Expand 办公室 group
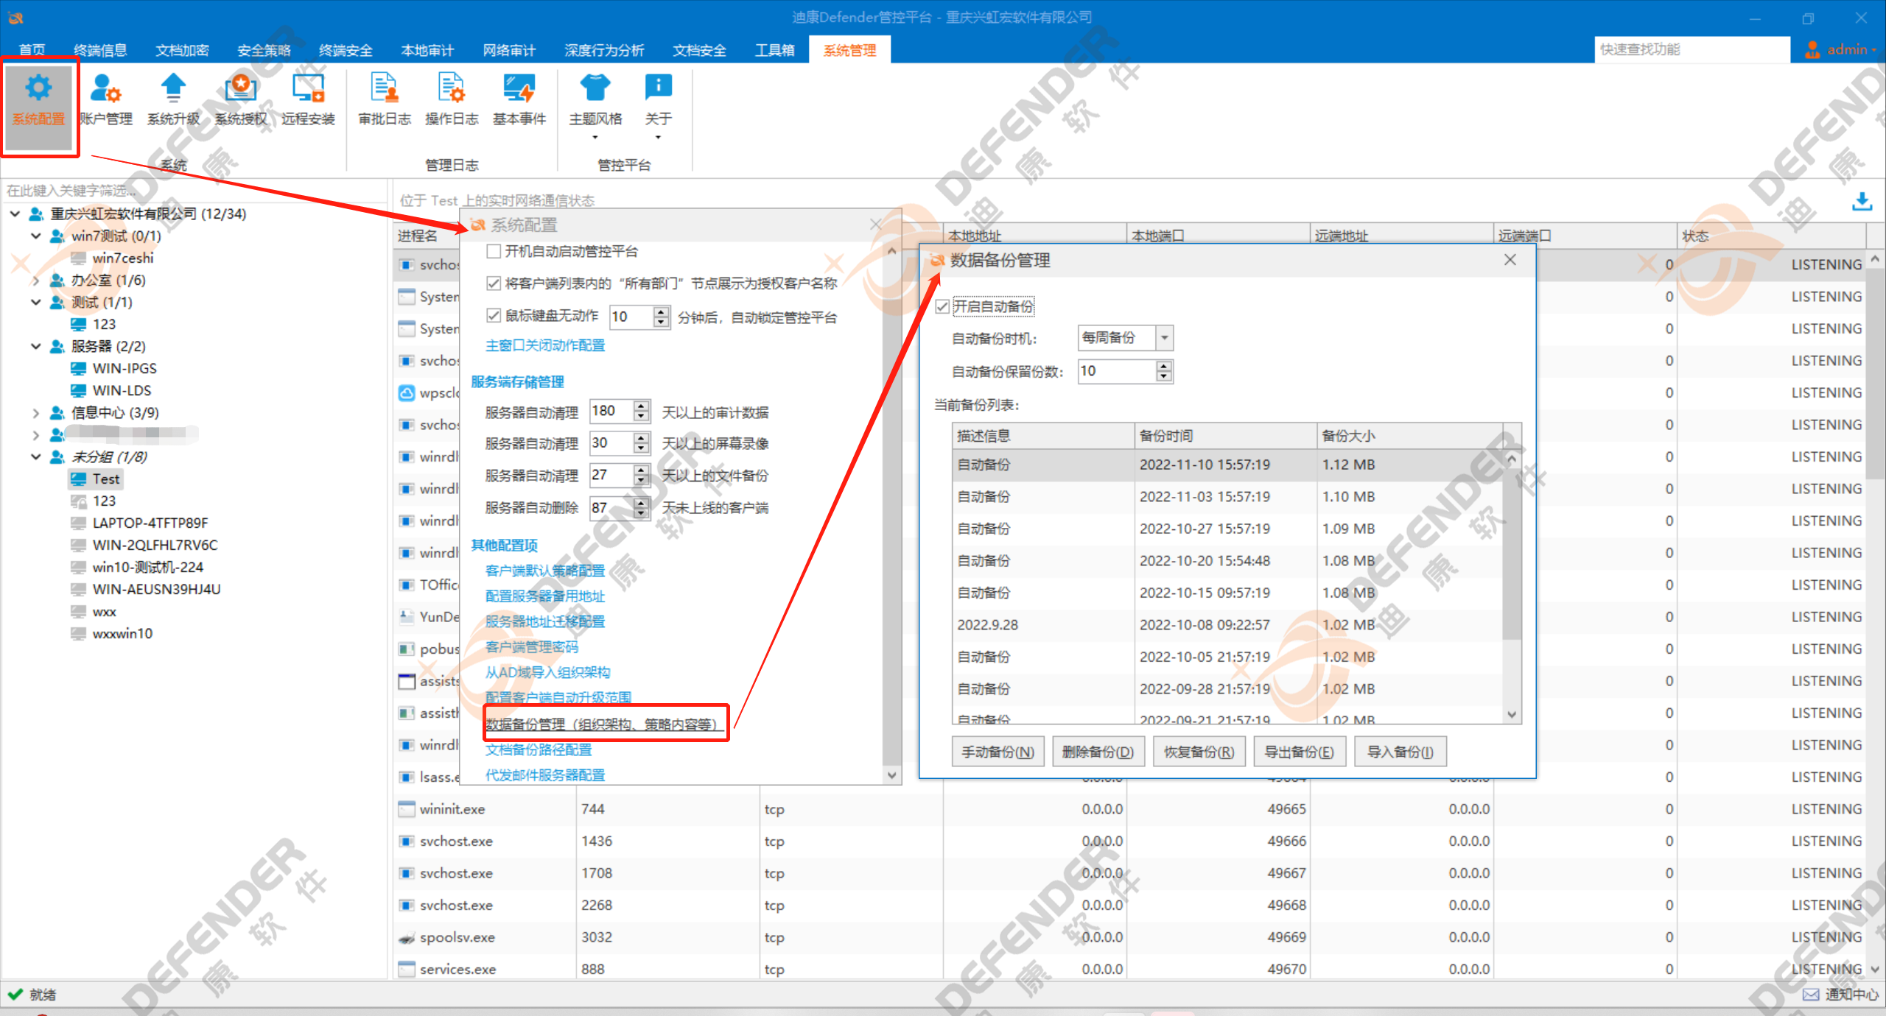 (x=35, y=280)
